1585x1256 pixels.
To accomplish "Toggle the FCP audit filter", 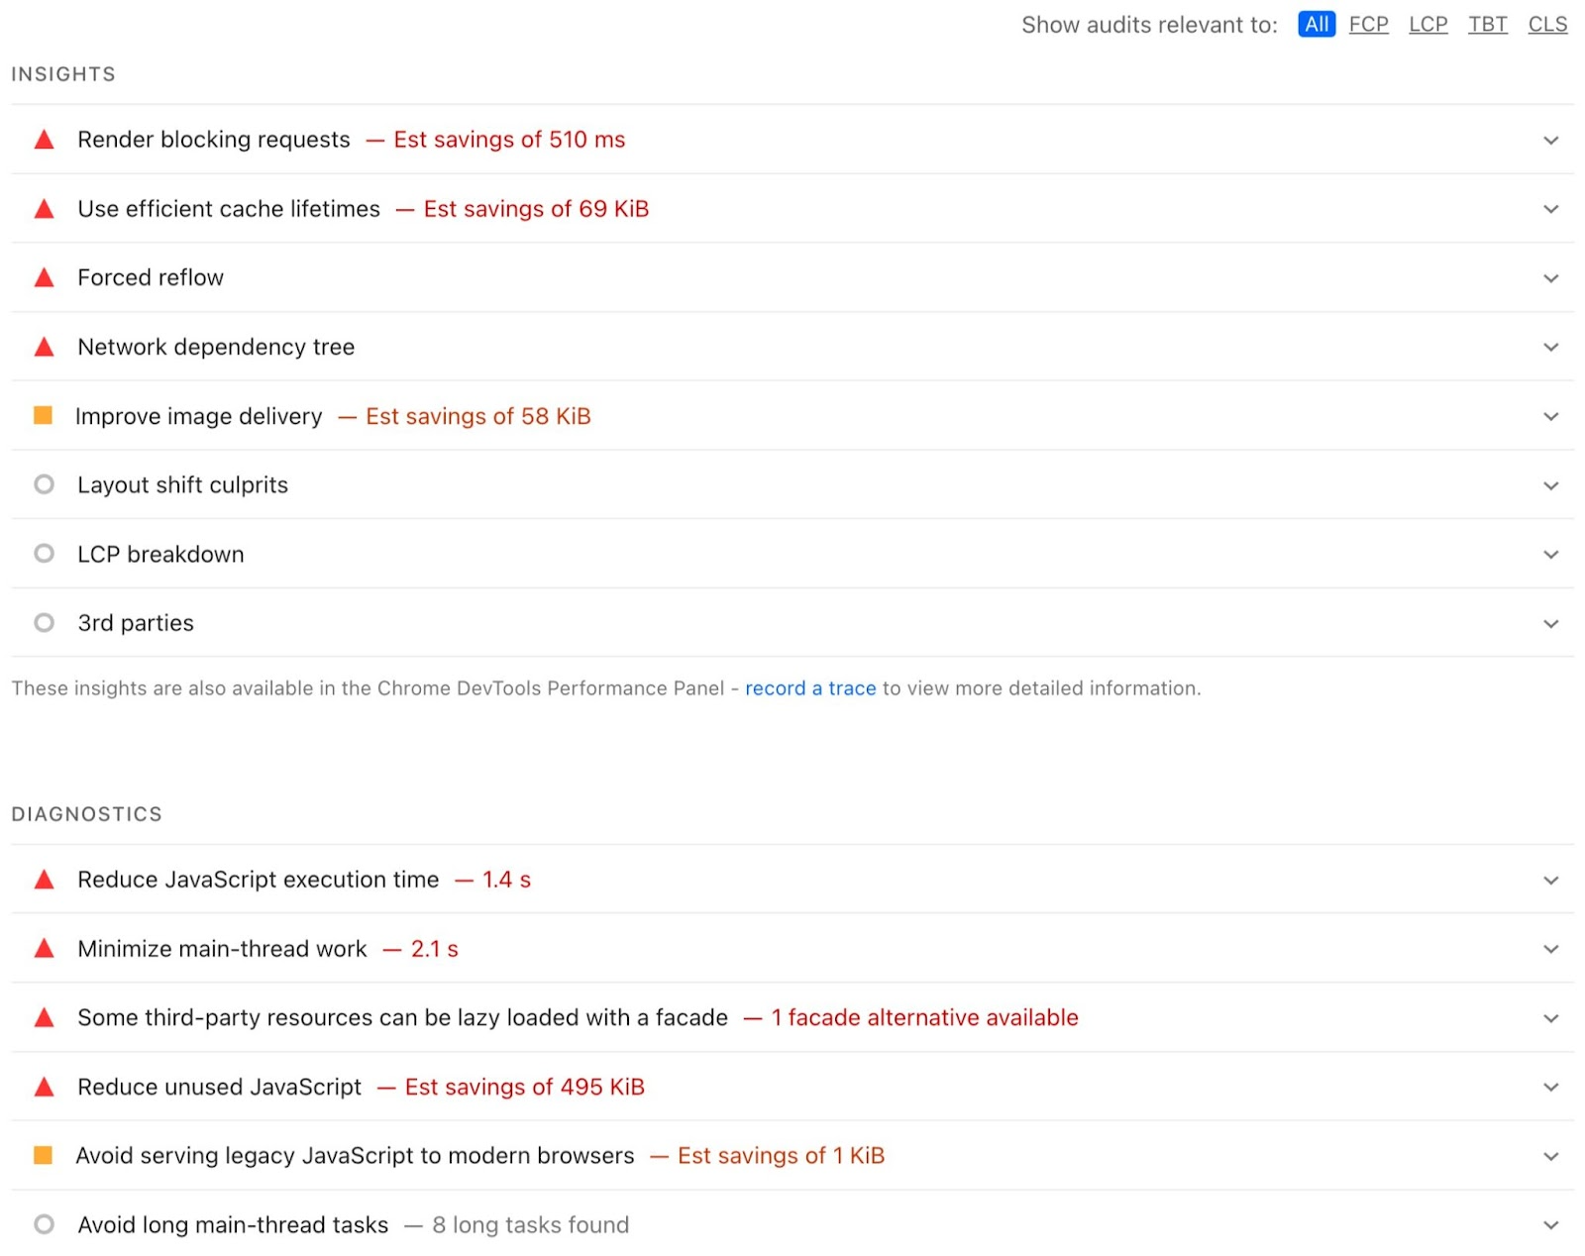I will tap(1369, 24).
